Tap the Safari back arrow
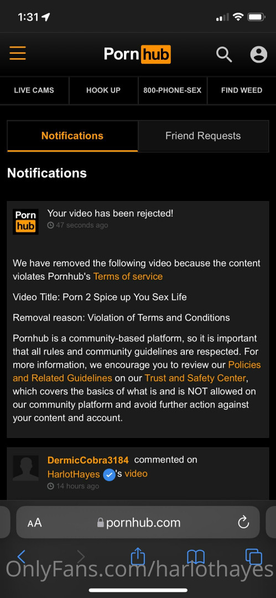Viewport: 276px width, 598px height. point(22,557)
